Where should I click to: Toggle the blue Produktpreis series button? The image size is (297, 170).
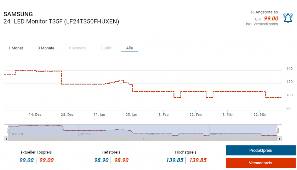(260, 150)
